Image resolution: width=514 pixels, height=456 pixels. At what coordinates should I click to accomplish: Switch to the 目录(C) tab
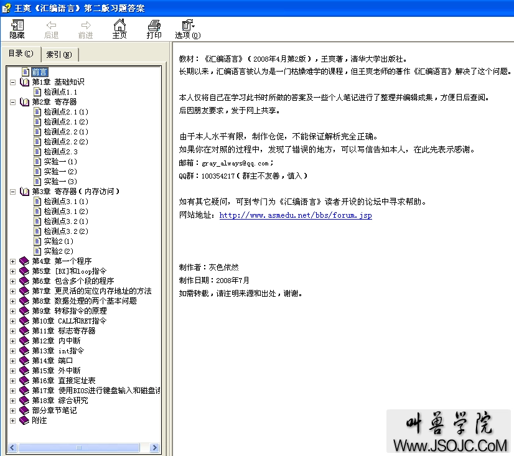[22, 54]
